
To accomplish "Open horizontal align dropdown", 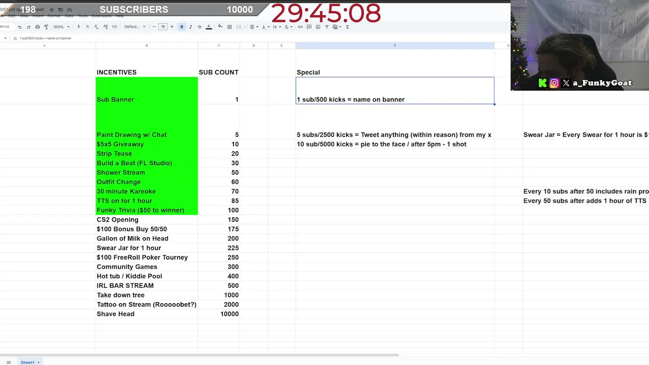I will click(x=254, y=27).
